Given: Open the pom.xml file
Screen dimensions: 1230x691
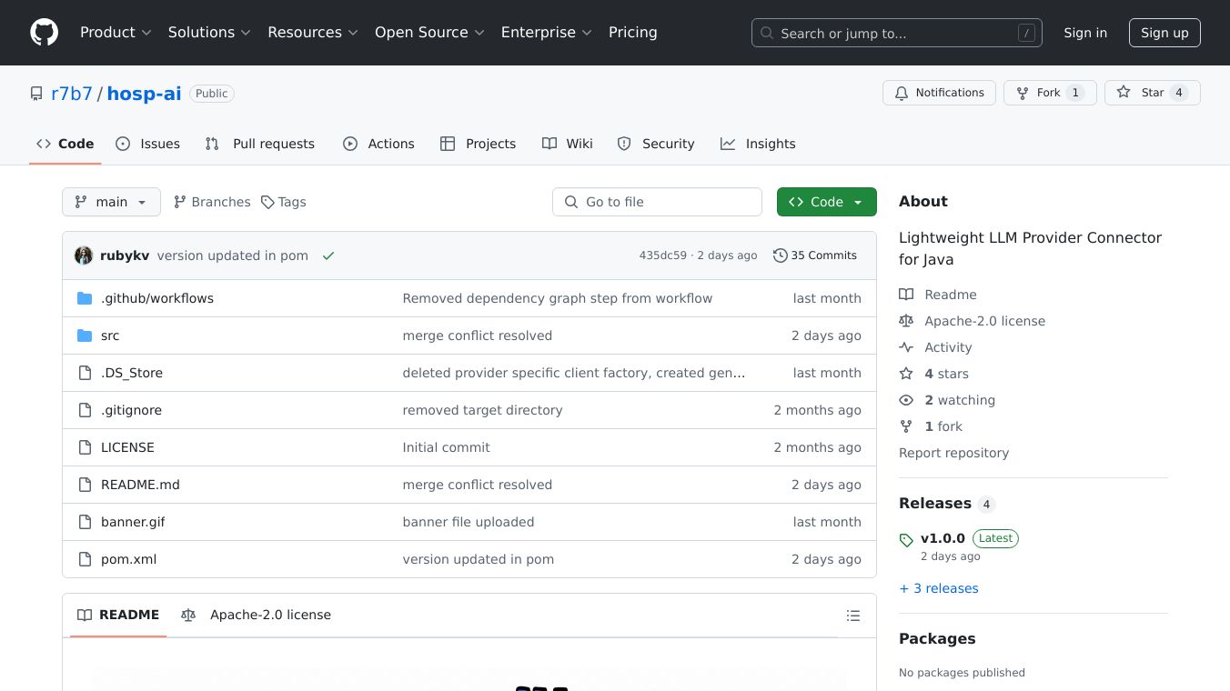Looking at the screenshot, I should pyautogui.click(x=128, y=559).
